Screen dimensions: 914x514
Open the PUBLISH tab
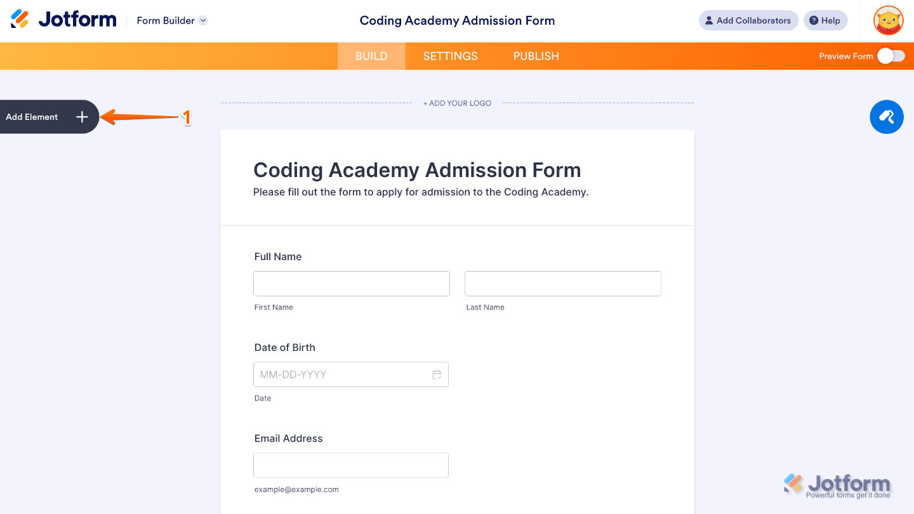click(536, 56)
